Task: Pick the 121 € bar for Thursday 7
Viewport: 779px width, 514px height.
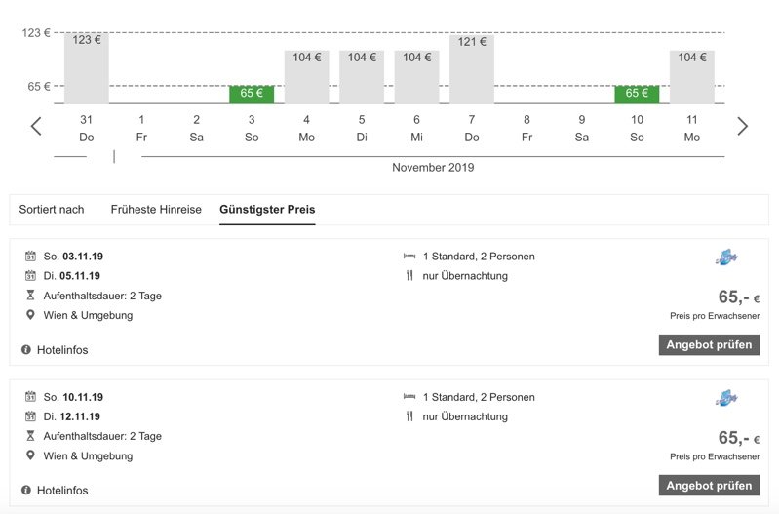Action: coord(472,68)
